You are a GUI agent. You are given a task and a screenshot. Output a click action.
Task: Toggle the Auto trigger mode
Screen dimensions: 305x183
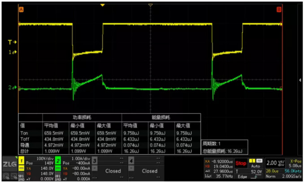coord(254,166)
